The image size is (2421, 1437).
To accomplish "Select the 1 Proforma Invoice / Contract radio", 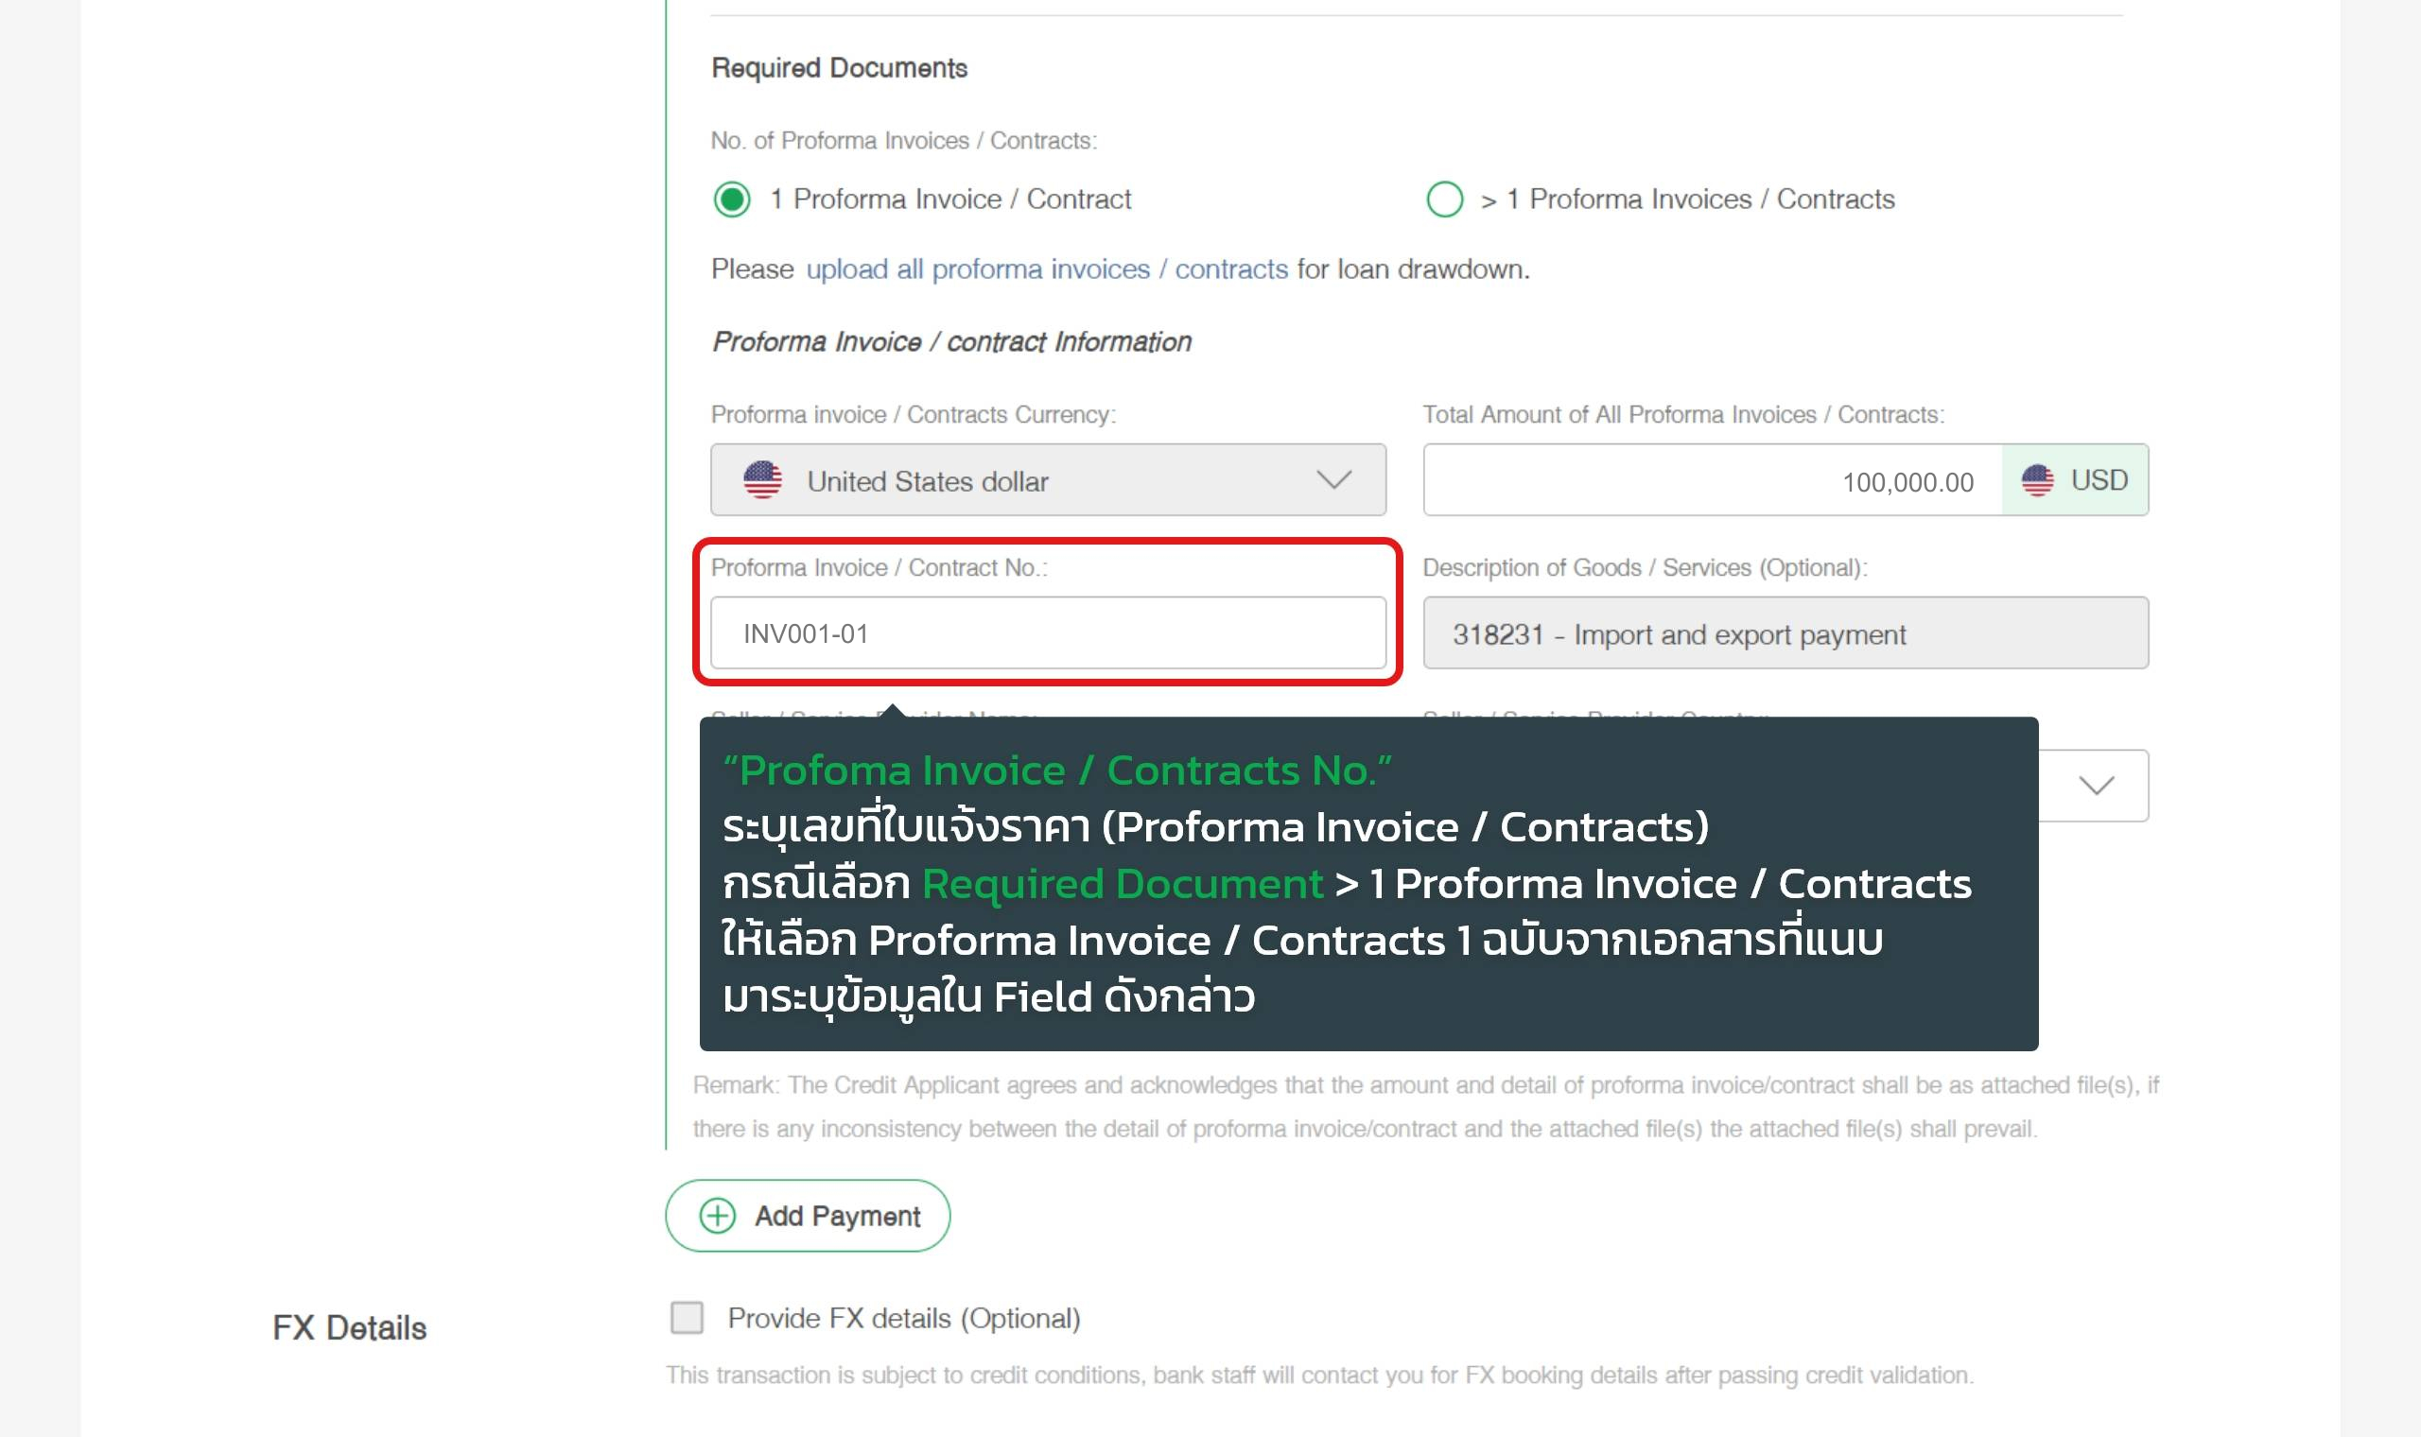I will [x=731, y=199].
